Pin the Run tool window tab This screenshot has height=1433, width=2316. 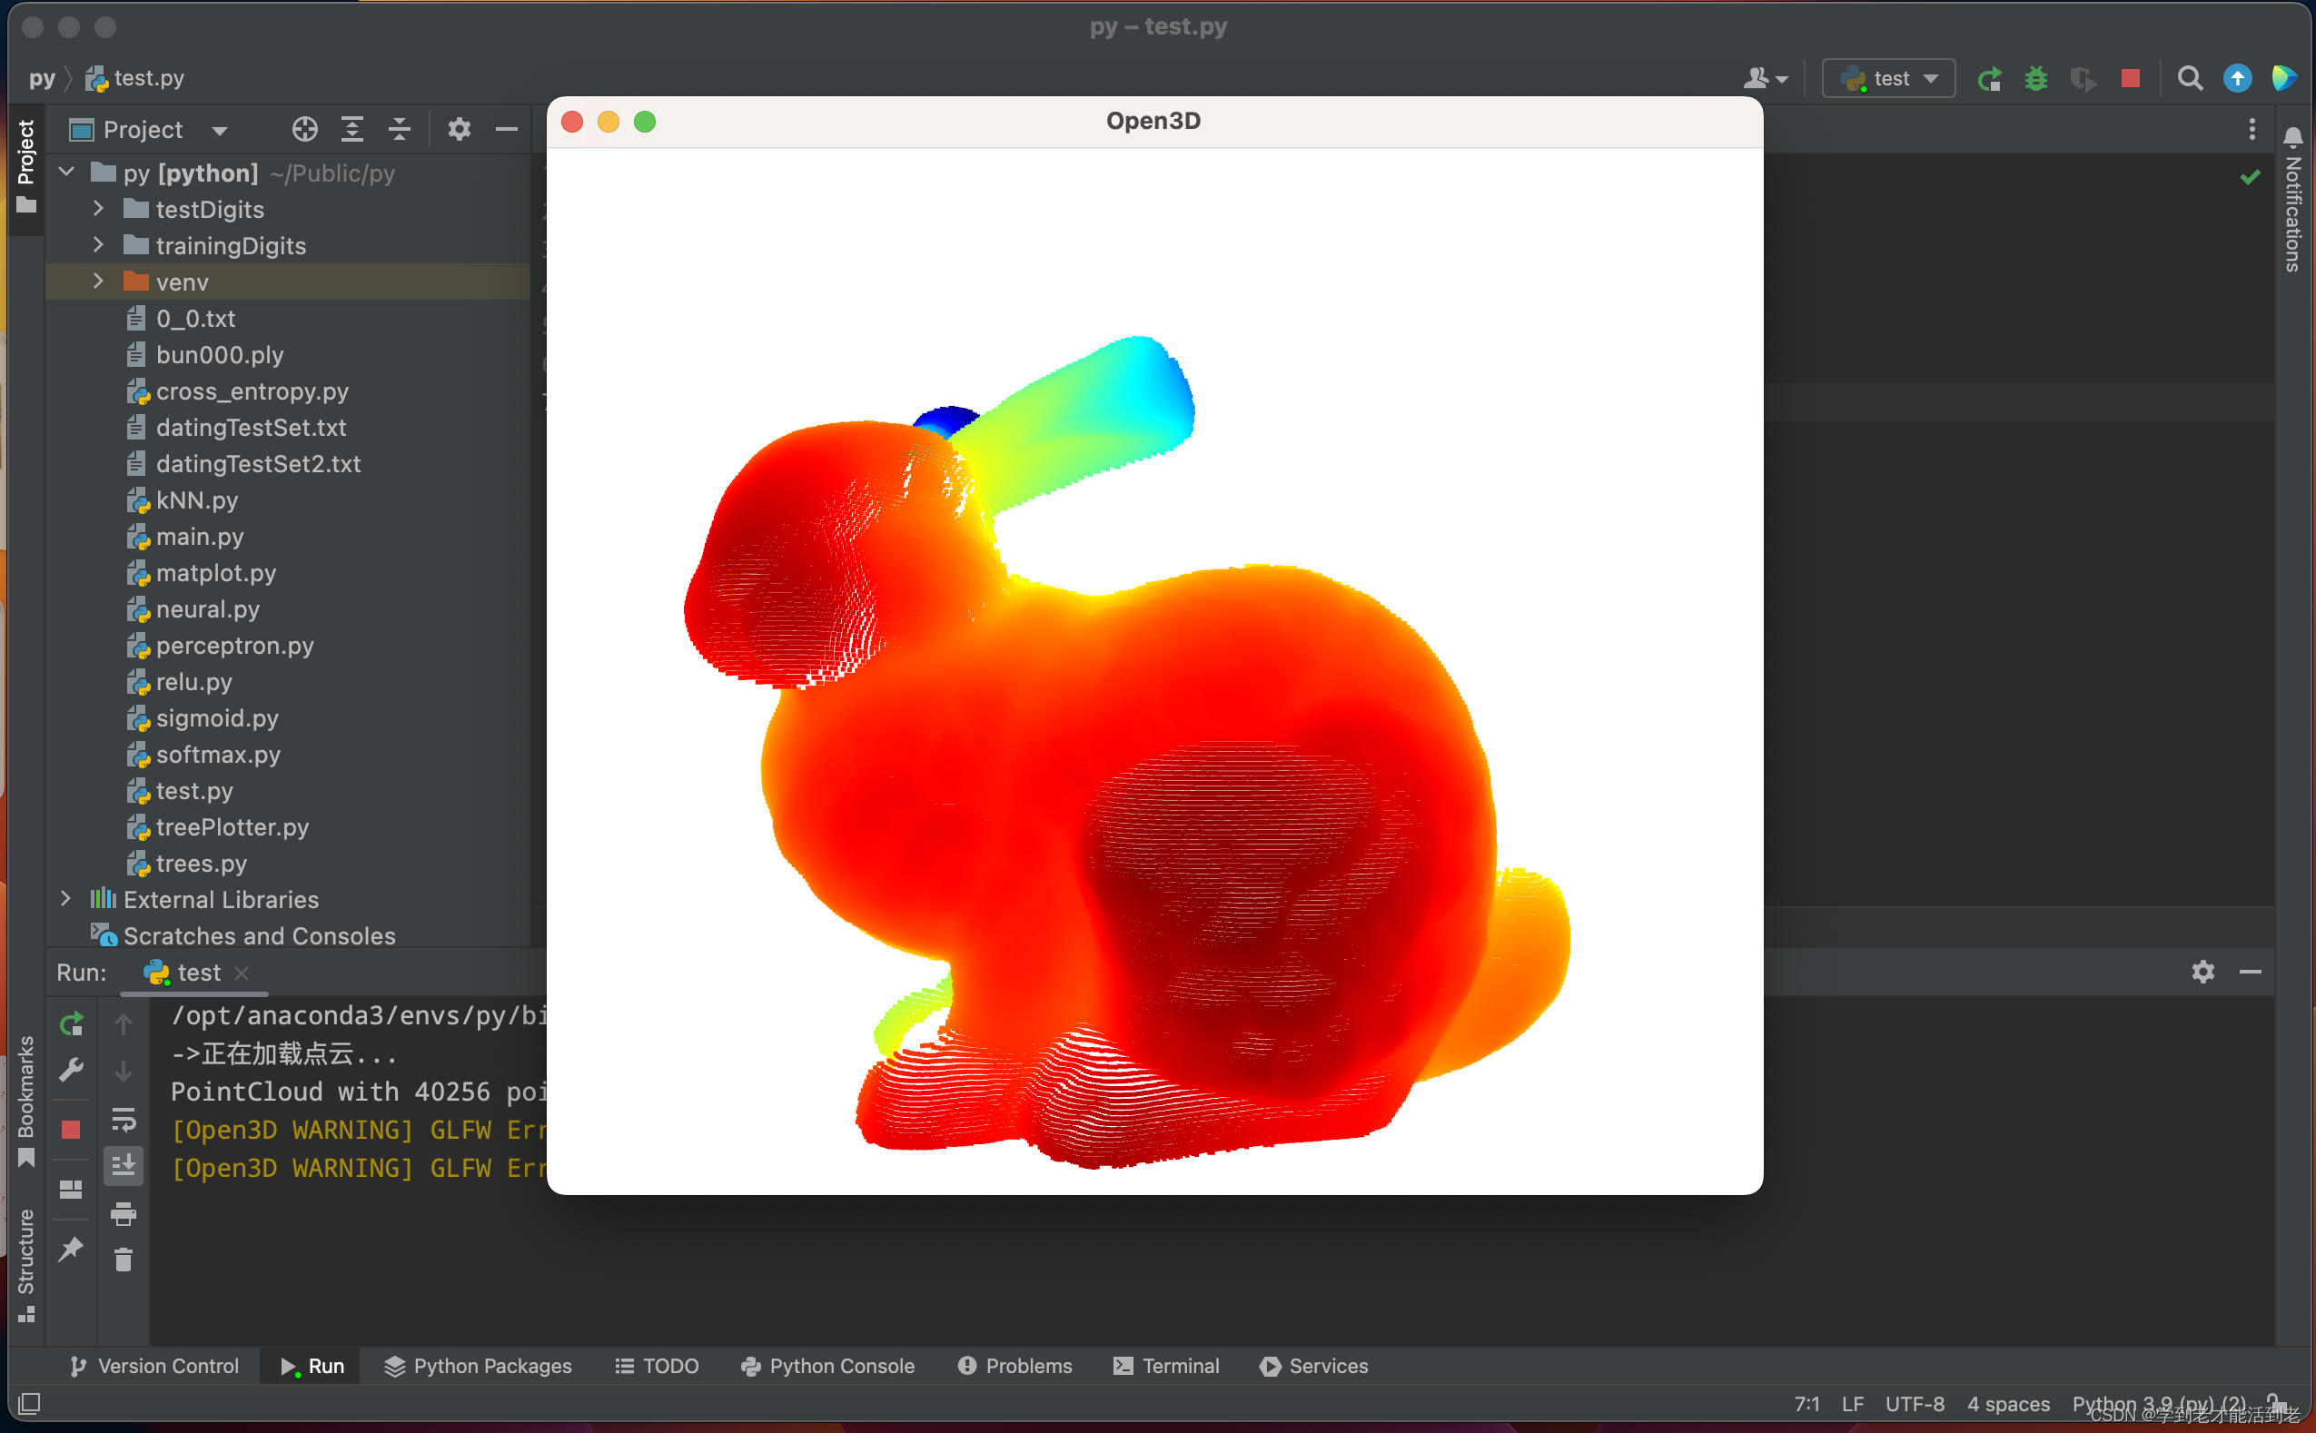[71, 1250]
